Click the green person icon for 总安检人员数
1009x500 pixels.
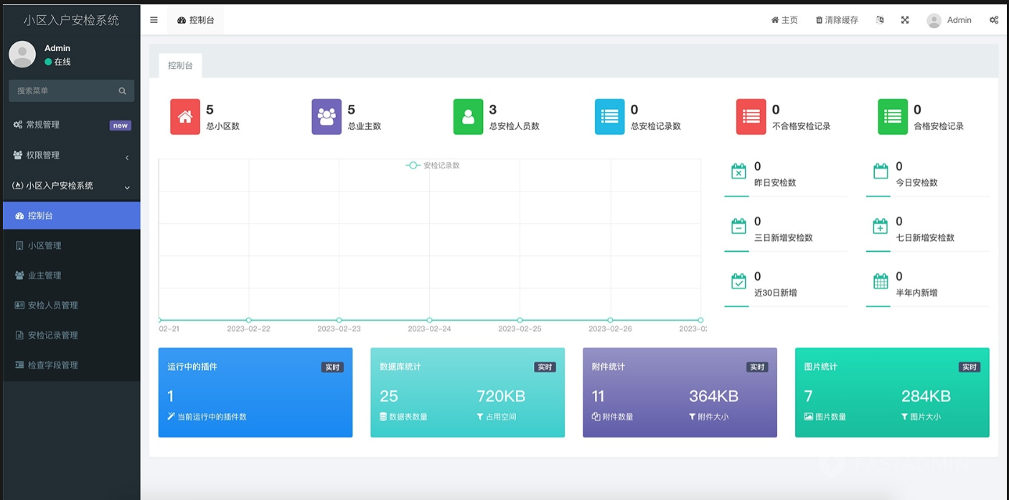(468, 117)
